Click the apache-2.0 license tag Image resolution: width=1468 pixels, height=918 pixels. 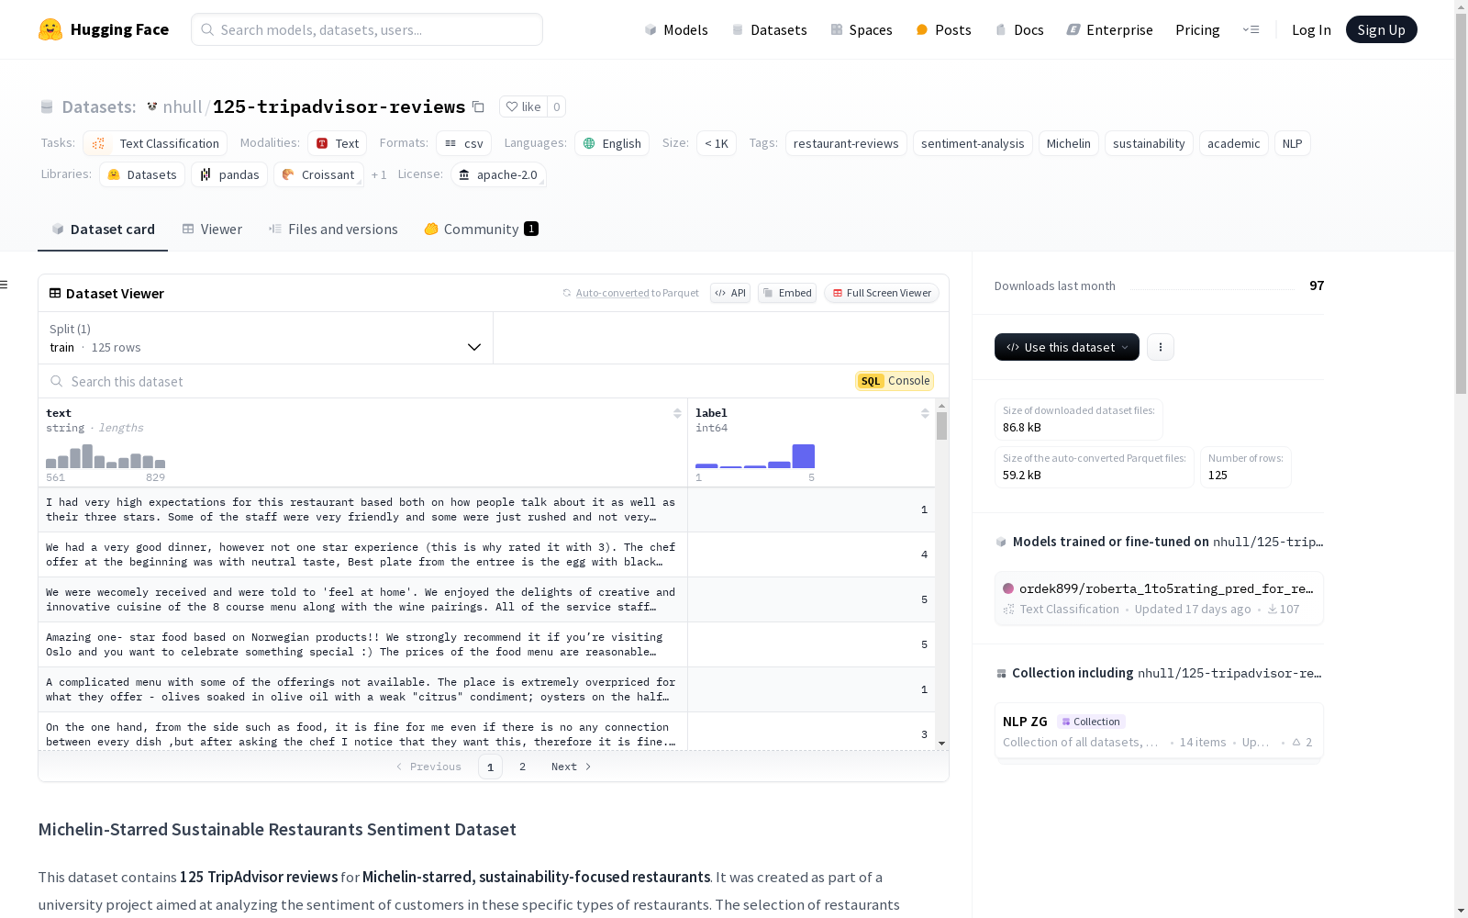tap(498, 174)
